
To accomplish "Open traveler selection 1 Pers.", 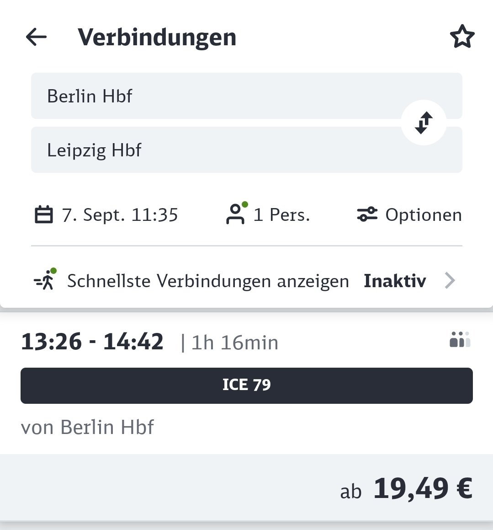I will click(x=268, y=214).
